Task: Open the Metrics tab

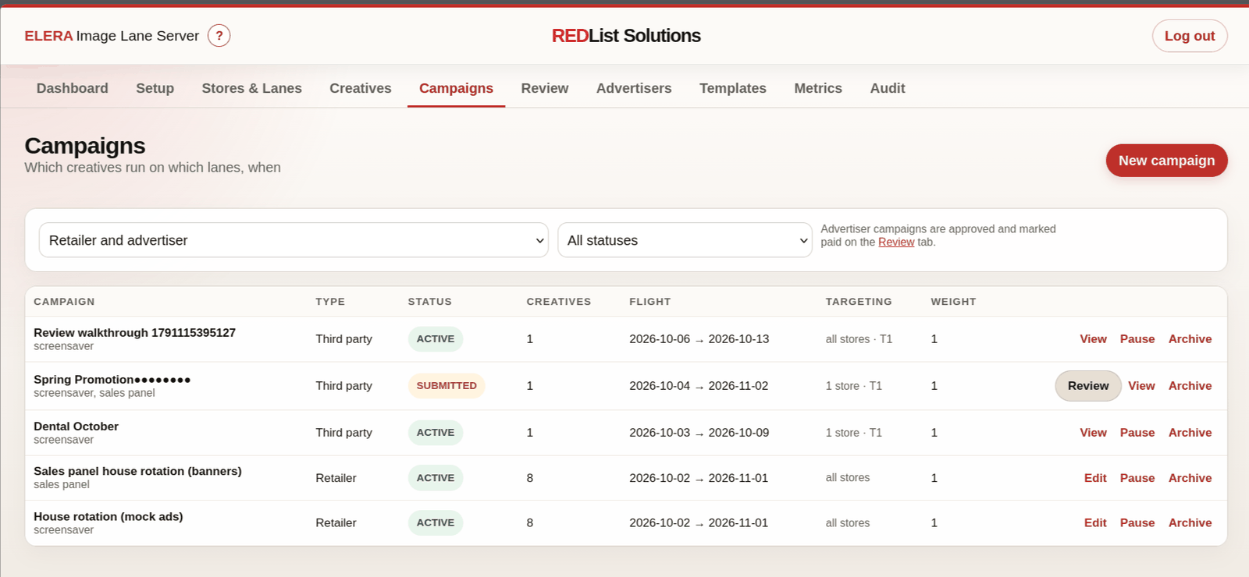Action: (818, 88)
